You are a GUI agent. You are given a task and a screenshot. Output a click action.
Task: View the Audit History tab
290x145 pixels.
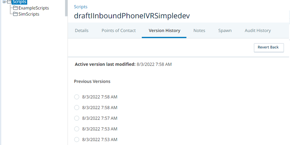tap(258, 31)
